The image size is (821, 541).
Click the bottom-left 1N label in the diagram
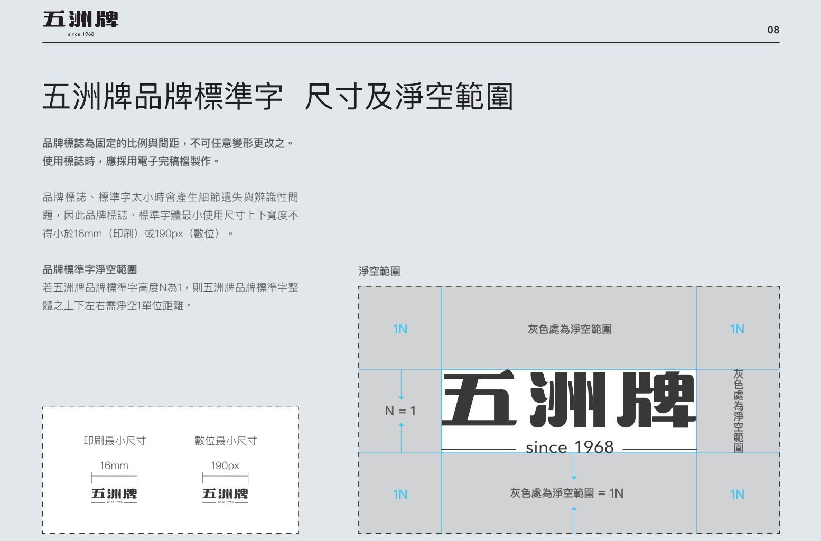tap(400, 495)
